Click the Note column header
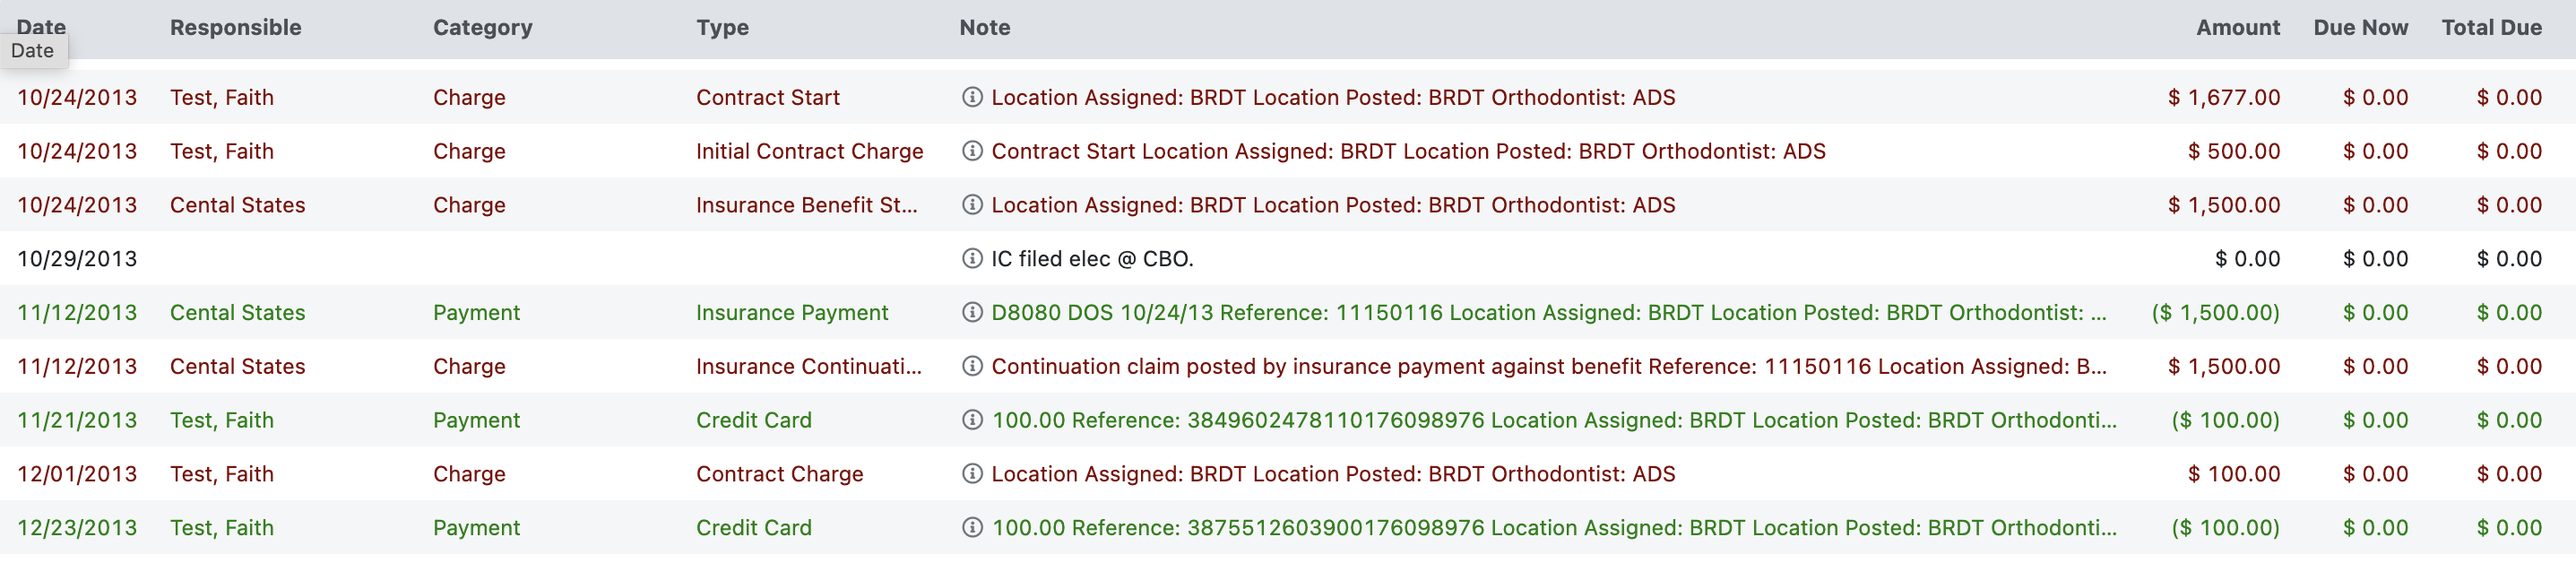Viewport: 2576px width, 563px height. point(984,28)
